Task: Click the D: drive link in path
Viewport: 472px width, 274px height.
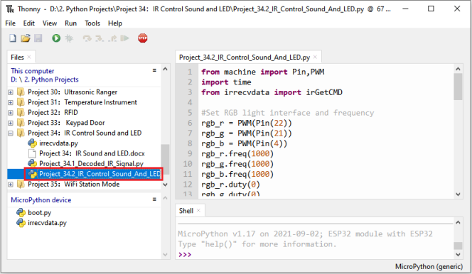Action: 14,80
